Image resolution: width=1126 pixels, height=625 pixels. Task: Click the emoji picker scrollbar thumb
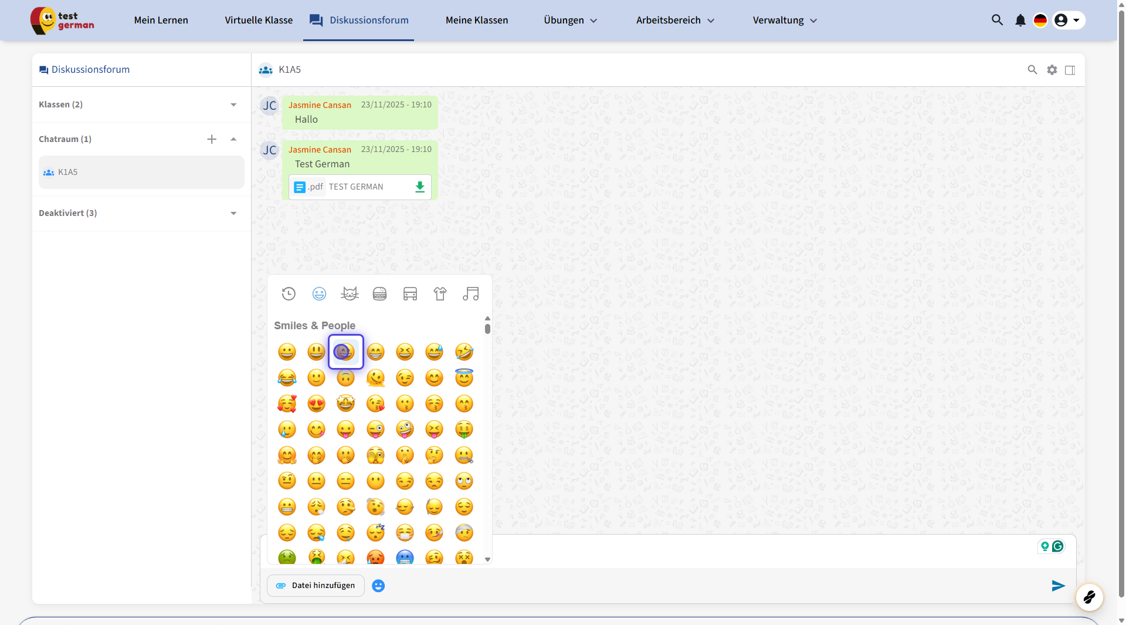[487, 329]
